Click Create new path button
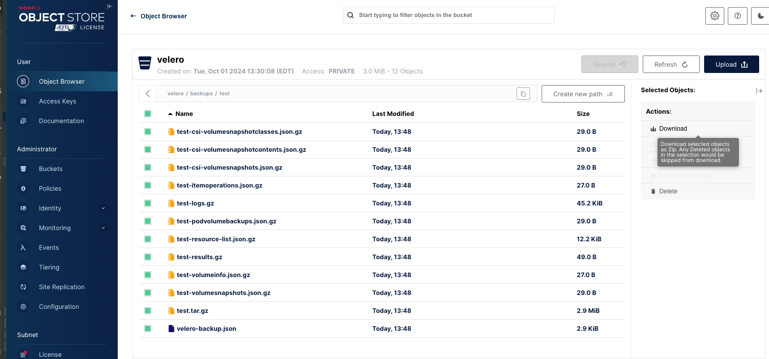 (x=583, y=94)
